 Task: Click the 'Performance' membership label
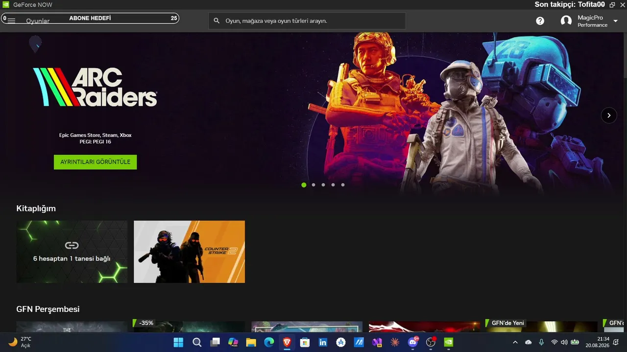592,25
